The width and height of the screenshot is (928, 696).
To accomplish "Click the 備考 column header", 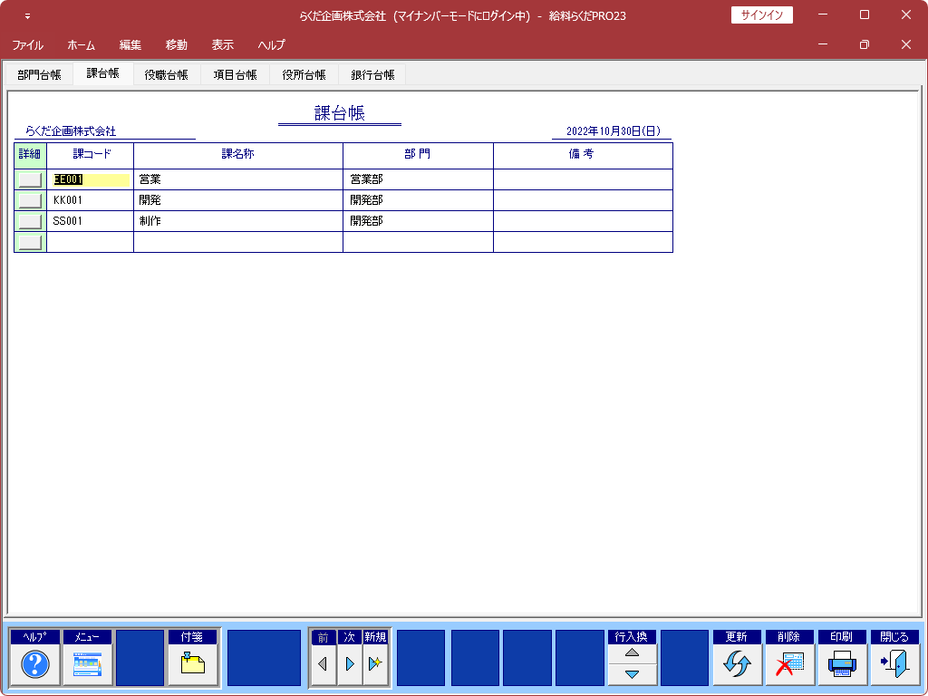I will (x=581, y=154).
